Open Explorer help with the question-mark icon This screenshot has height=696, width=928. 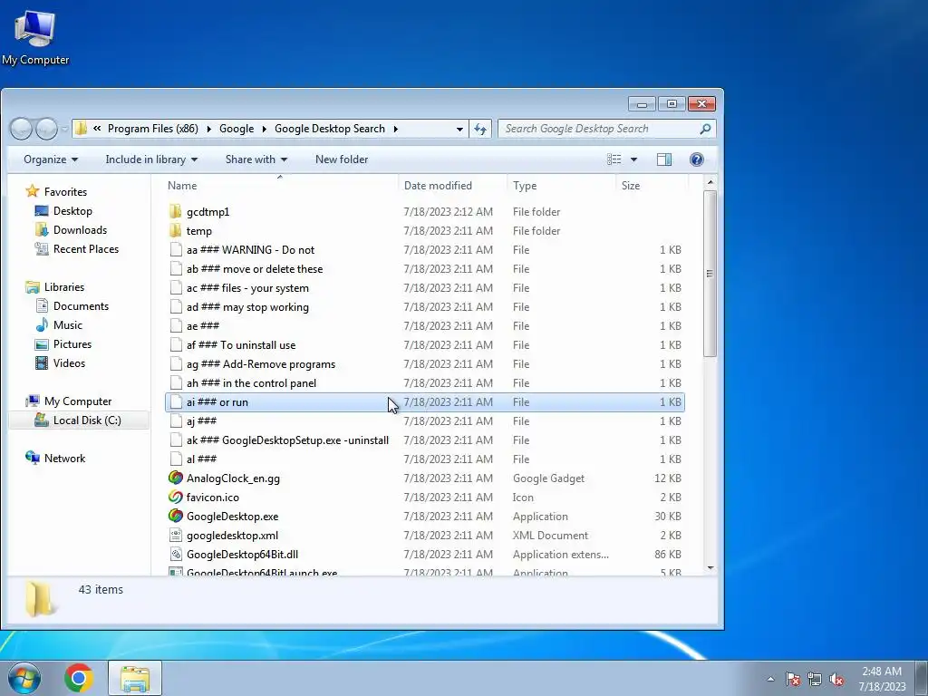click(x=697, y=159)
